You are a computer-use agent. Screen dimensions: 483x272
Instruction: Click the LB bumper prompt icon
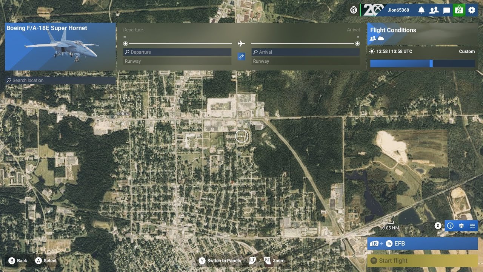(374, 244)
